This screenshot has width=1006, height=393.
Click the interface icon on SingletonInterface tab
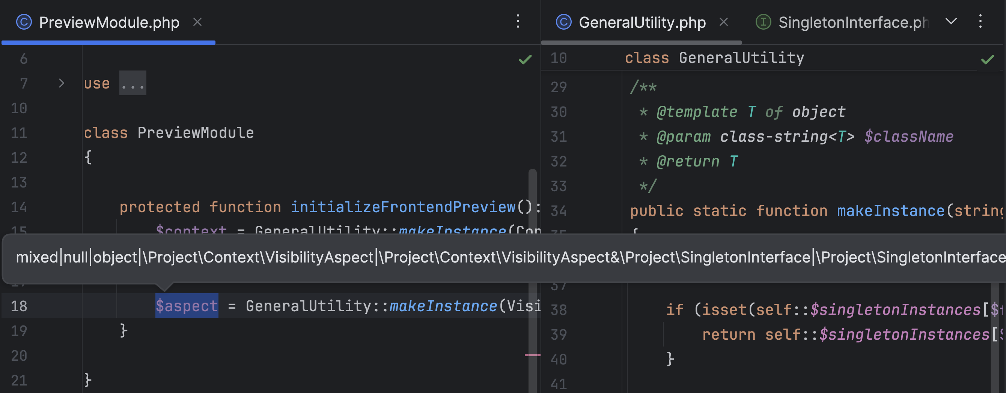pos(764,22)
